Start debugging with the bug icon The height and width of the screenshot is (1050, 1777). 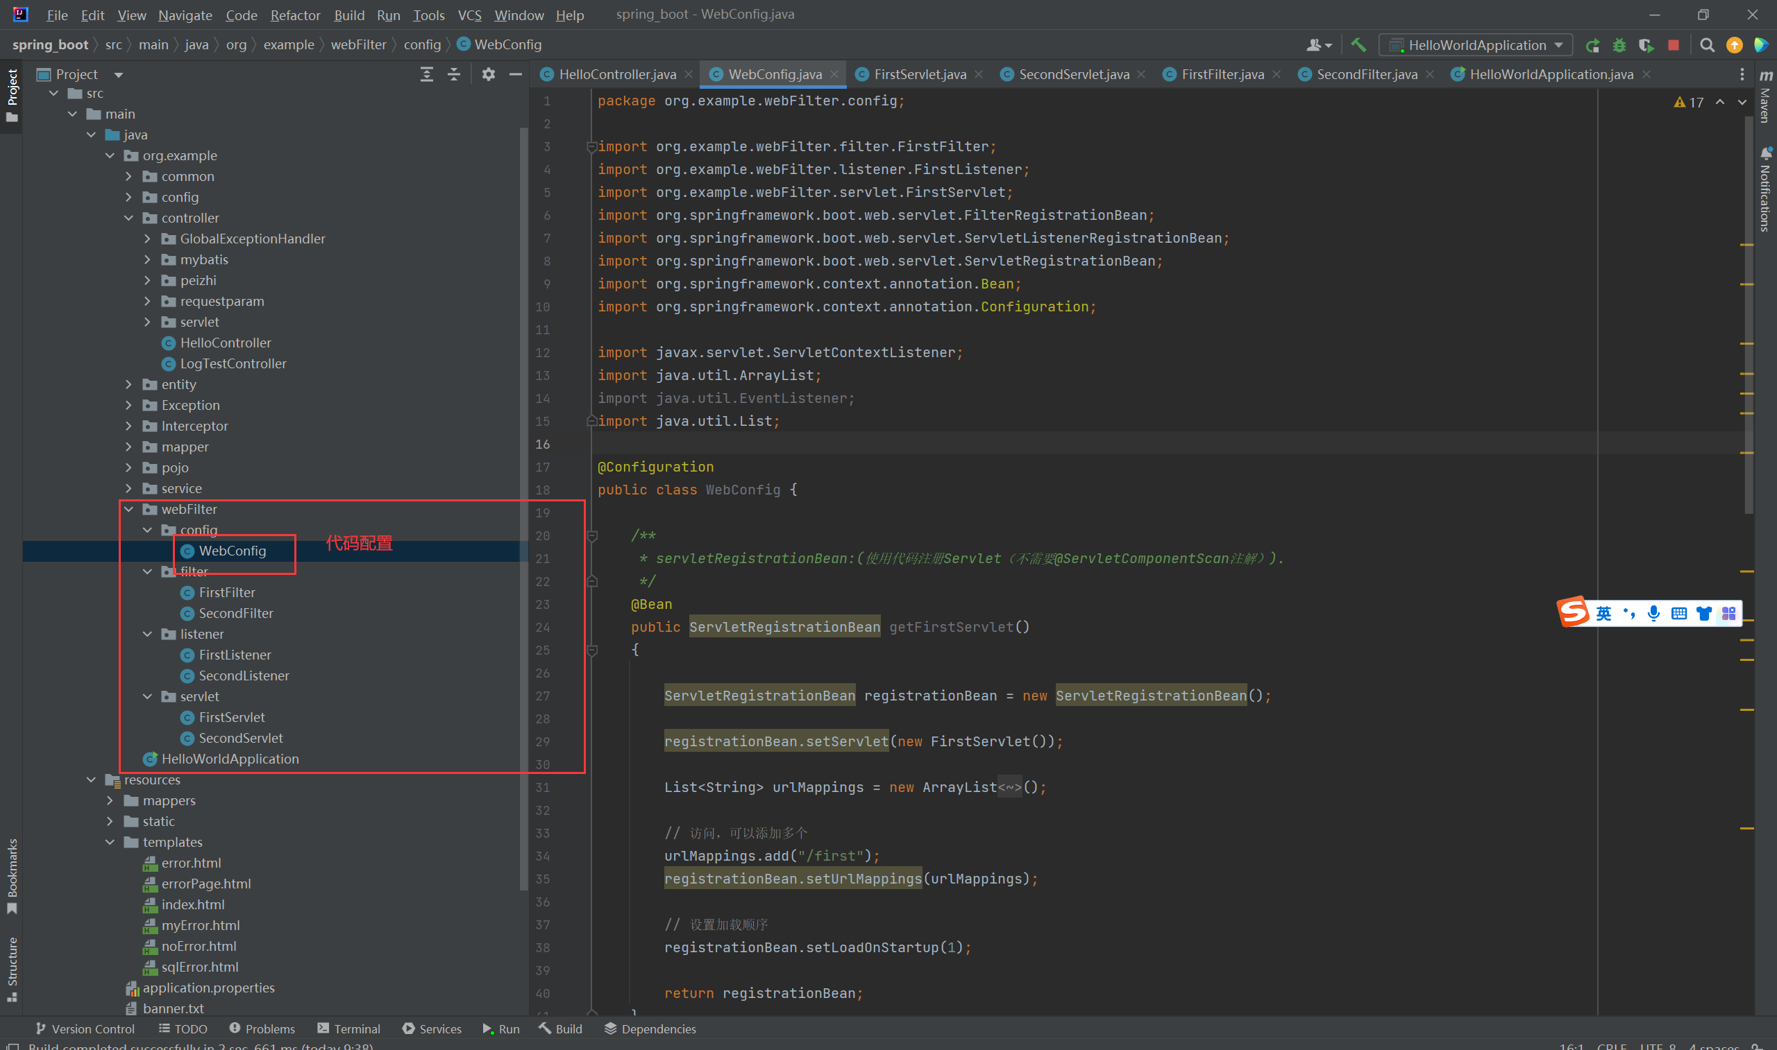click(1619, 45)
